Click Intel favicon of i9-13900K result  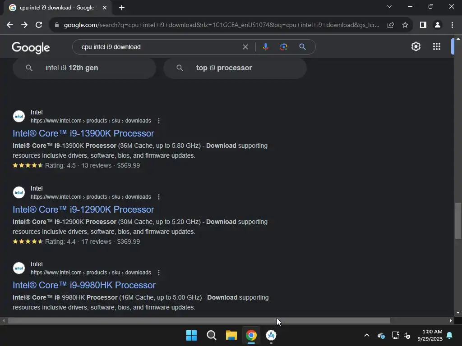tap(19, 116)
